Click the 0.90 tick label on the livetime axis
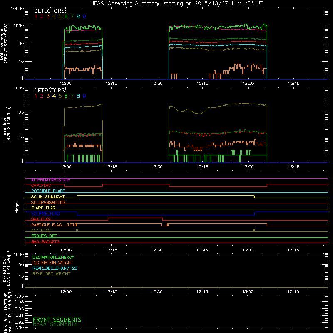 [19, 328]
